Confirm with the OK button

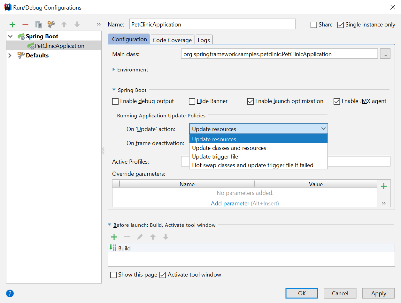point(302,293)
